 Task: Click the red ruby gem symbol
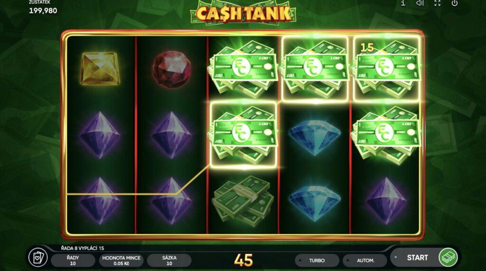pyautogui.click(x=171, y=69)
